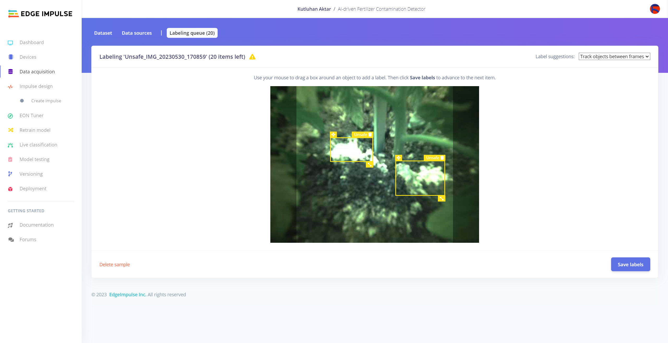Switch to the Dataset tab
This screenshot has width=668, height=343.
tap(103, 33)
